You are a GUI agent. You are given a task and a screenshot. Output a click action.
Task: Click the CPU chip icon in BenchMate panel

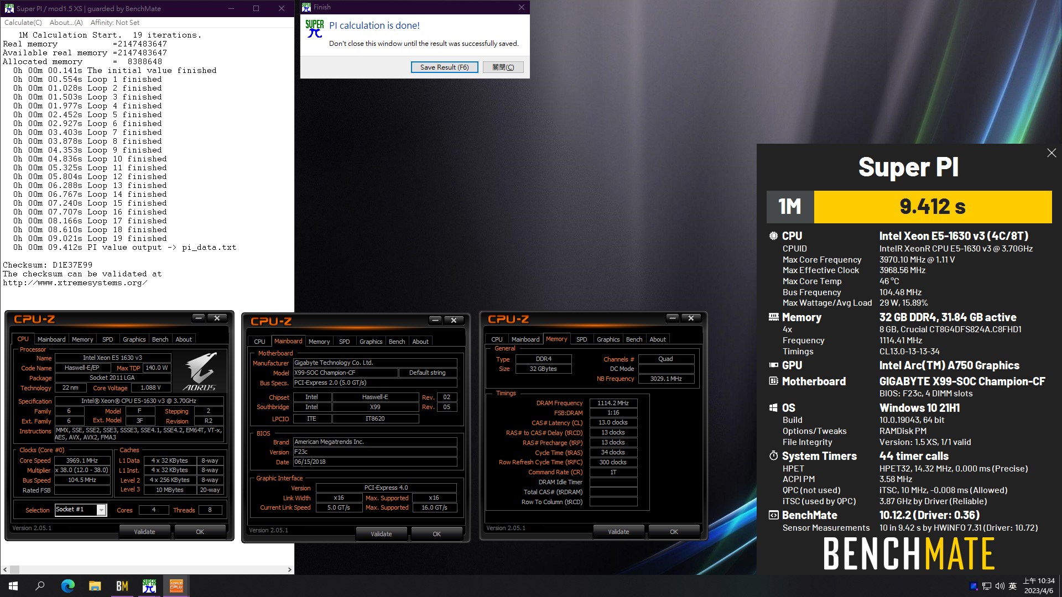click(773, 236)
